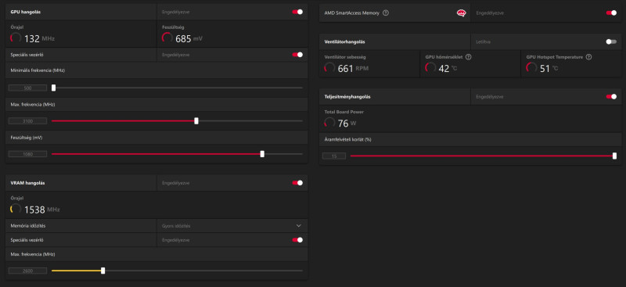The height and width of the screenshot is (287, 626).
Task: Click the Max. frekvencia GPU slider handle
Action: (196, 121)
